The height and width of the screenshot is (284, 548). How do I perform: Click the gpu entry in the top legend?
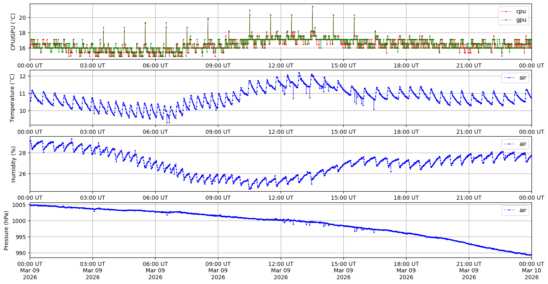521,20
